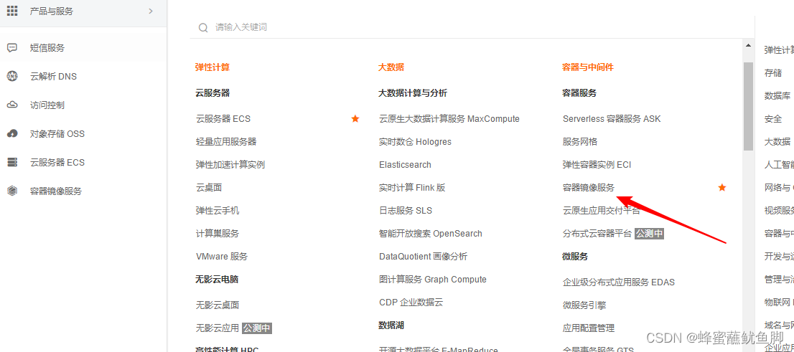Click the 弹性计算 category heading
The width and height of the screenshot is (794, 352).
tap(212, 67)
